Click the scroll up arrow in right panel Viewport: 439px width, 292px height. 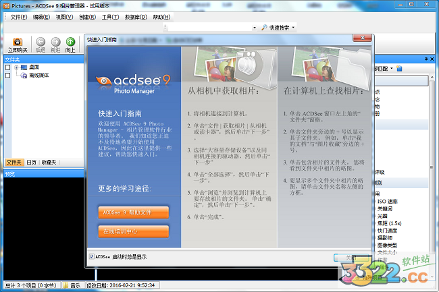pyautogui.click(x=432, y=77)
